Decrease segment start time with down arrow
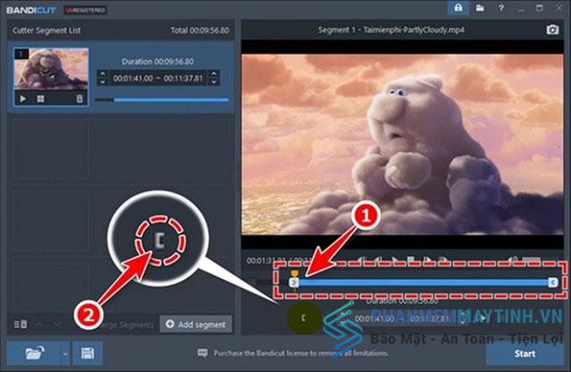This screenshot has height=372, width=571. click(x=103, y=82)
